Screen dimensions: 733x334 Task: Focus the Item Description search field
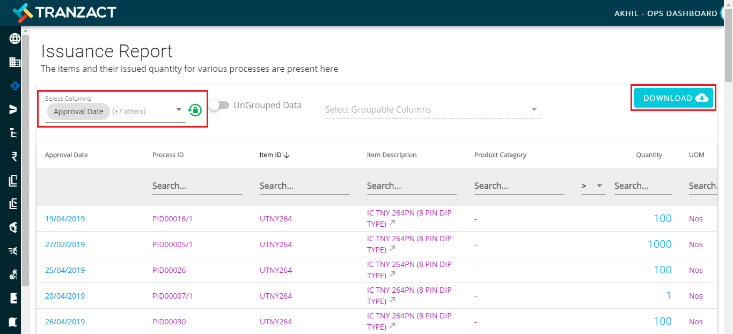(x=412, y=186)
